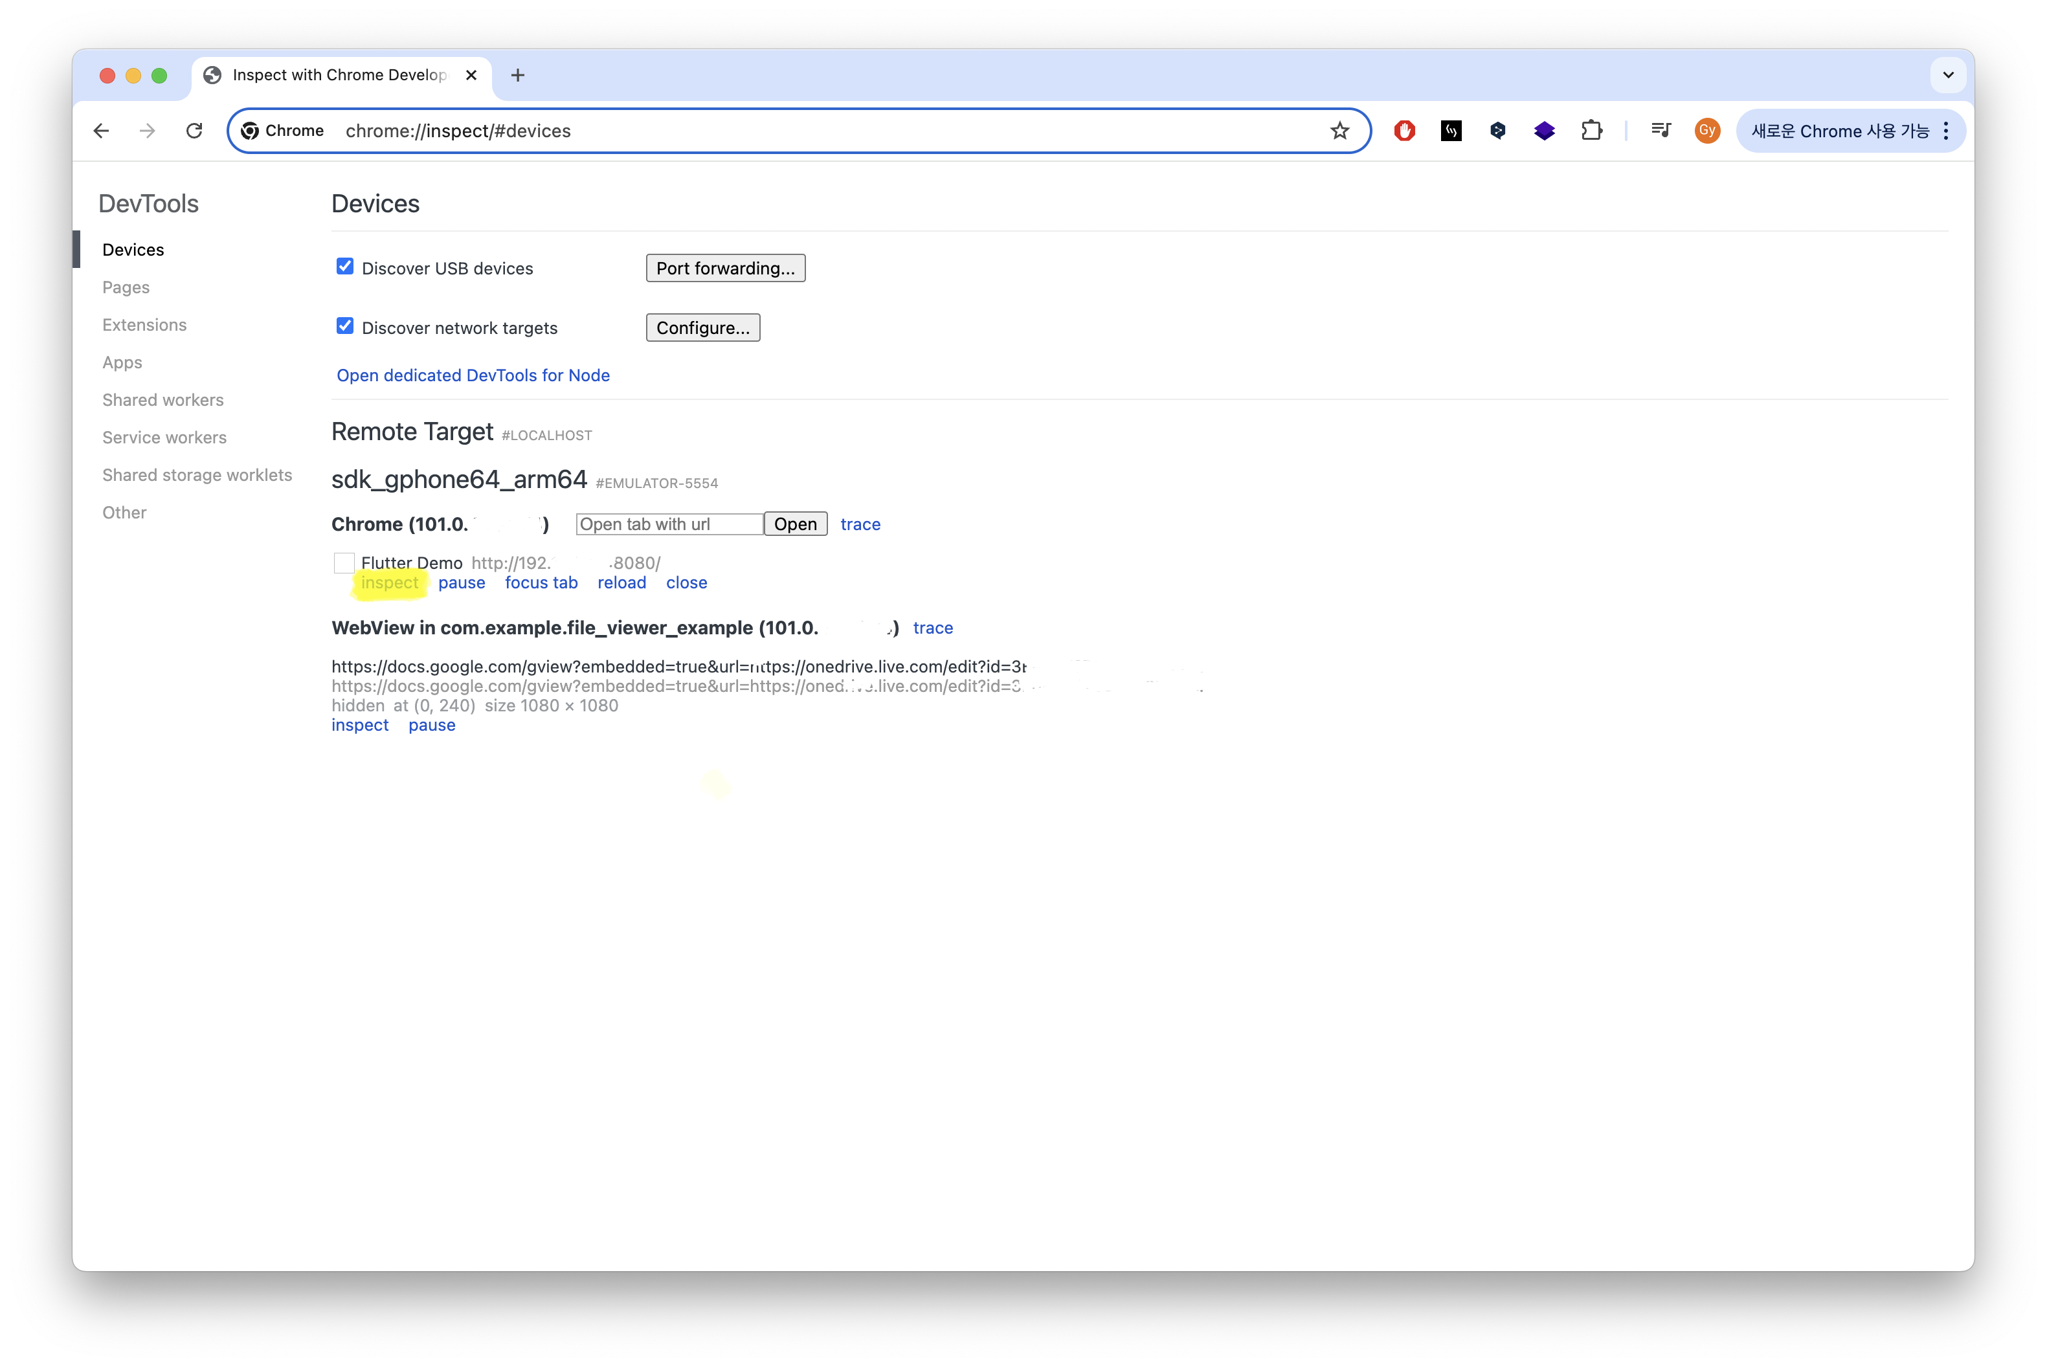
Task: Click the orange Gy profile avatar
Action: click(1706, 131)
